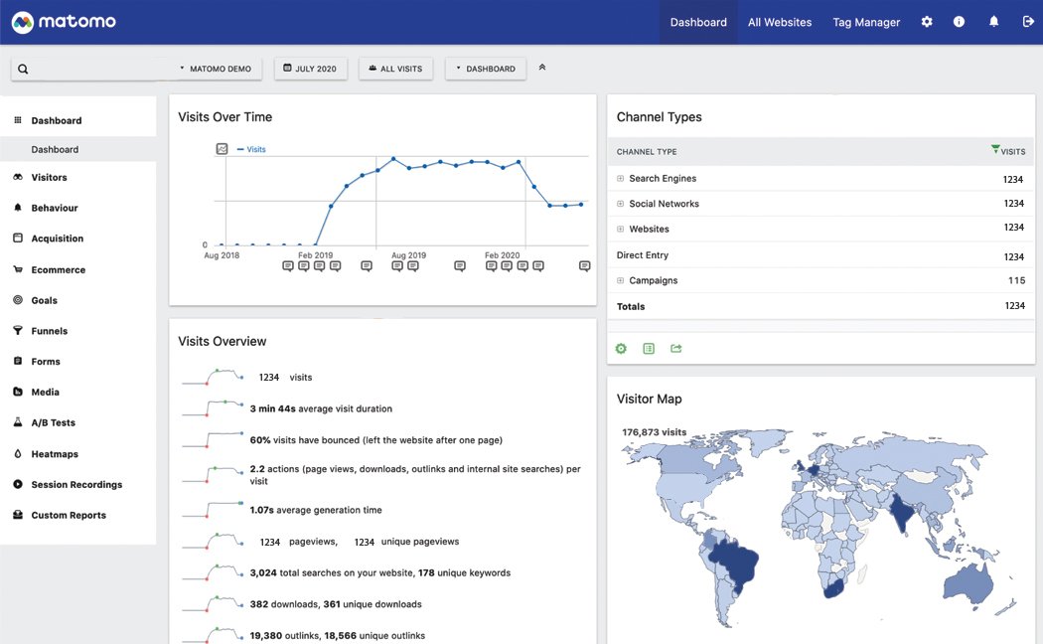Click the sparkline beside total searches
1043x644 pixels.
[213, 572]
